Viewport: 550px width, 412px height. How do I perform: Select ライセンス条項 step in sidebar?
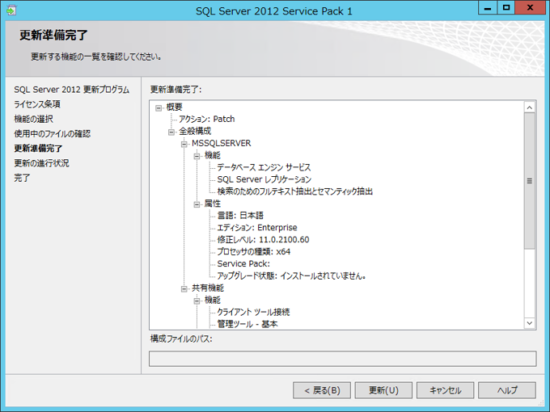pyautogui.click(x=37, y=104)
